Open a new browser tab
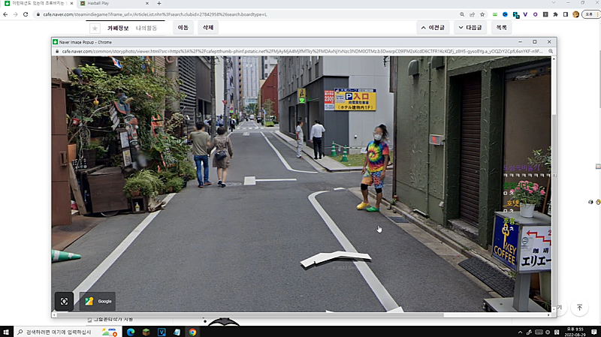 [159, 3]
